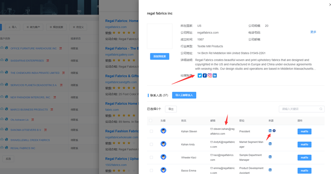Click red flag icon after NEW PARADIGM INTERIORS
The height and width of the screenshot is (174, 331).
click(55, 97)
